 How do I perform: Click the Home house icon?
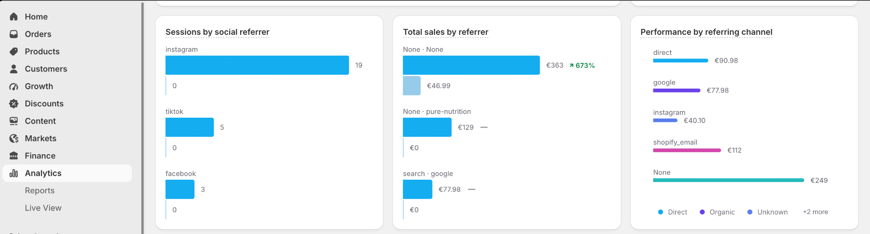coord(14,17)
